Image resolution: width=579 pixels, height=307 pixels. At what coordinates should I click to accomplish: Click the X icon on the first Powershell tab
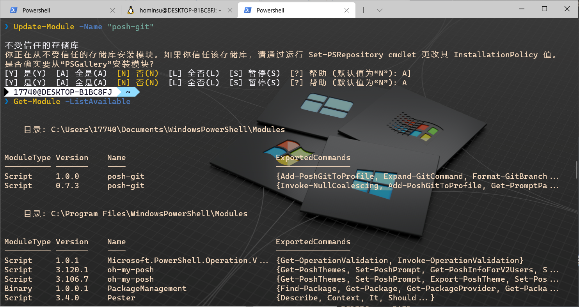tap(112, 10)
